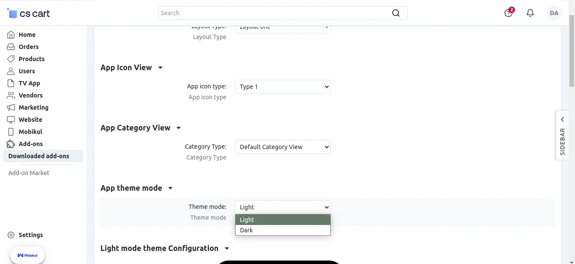
Task: Go to Add-on Market
Action: (29, 173)
